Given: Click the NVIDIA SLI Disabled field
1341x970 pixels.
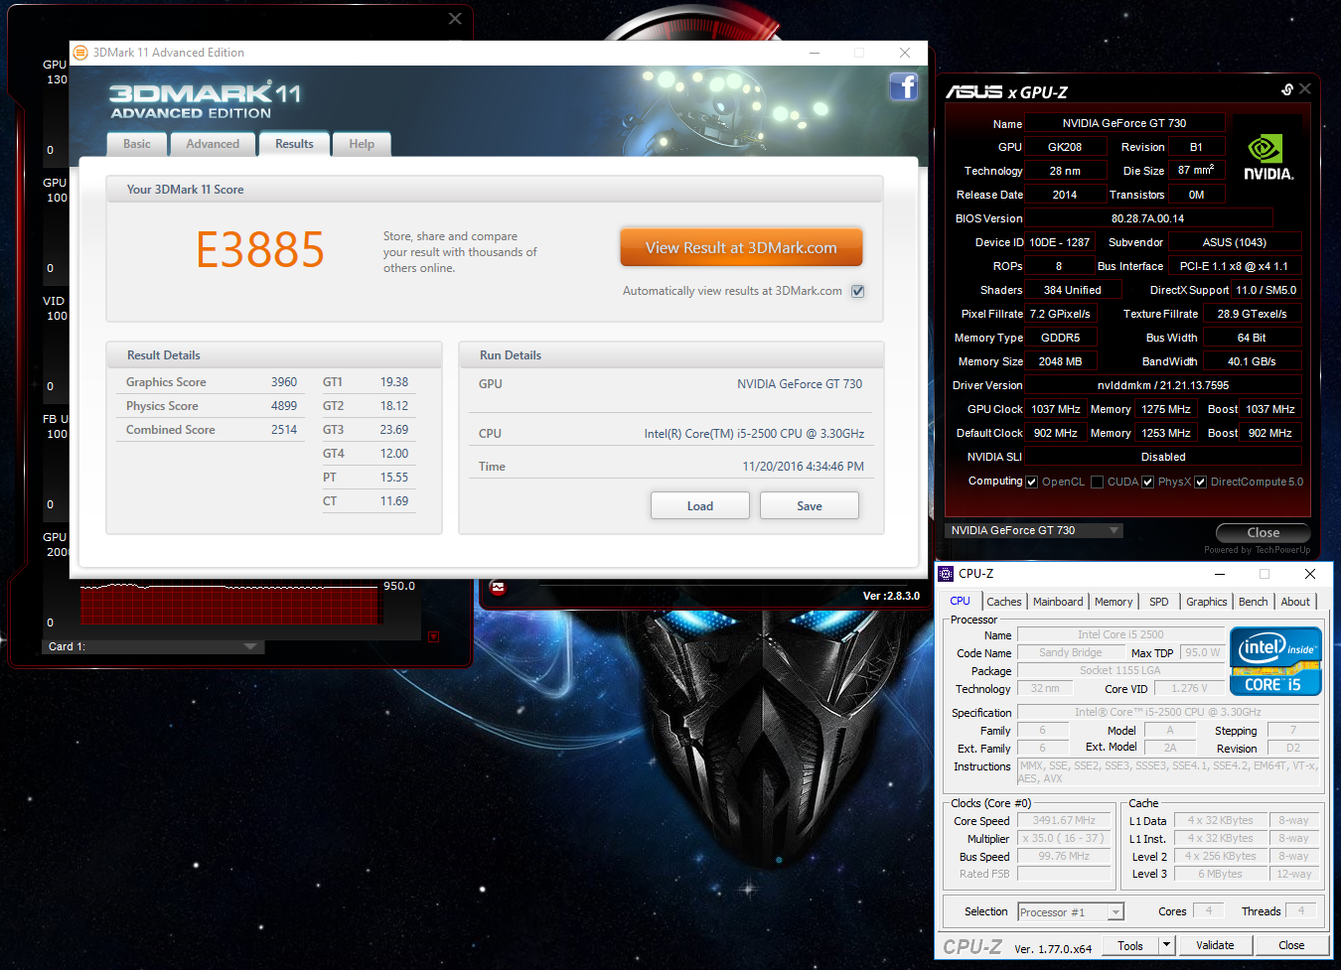Looking at the screenshot, I should pos(1163,457).
